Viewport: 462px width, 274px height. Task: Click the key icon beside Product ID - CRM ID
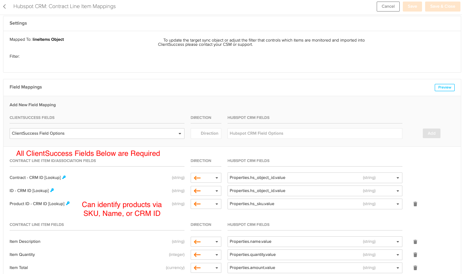tap(68, 204)
